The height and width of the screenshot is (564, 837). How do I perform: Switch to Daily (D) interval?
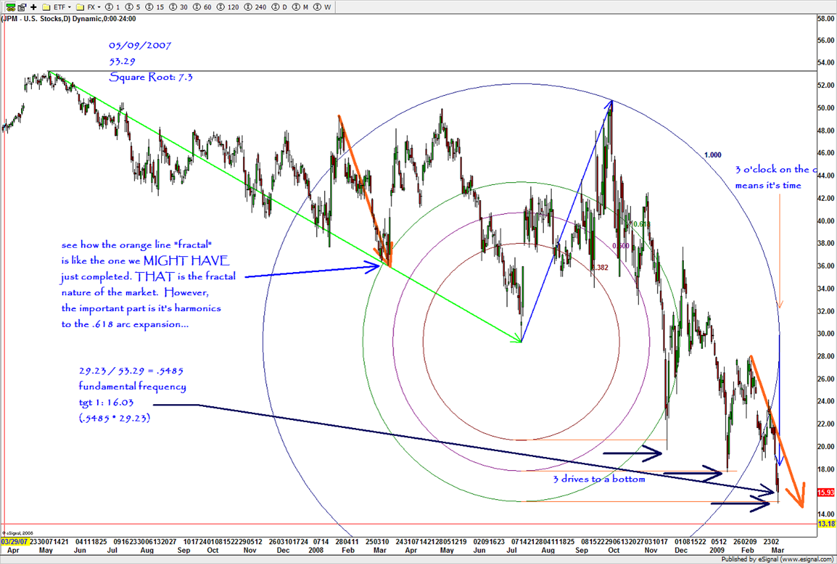(x=280, y=7)
